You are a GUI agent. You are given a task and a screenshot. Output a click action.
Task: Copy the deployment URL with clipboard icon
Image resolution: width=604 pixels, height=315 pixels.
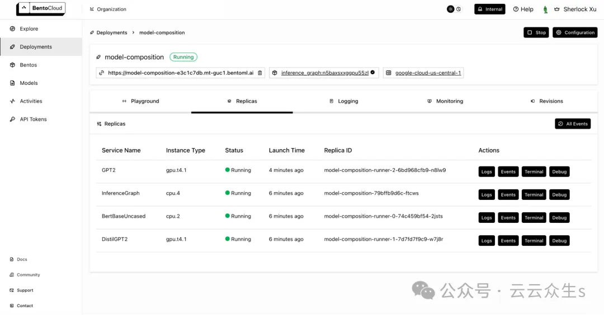point(259,73)
